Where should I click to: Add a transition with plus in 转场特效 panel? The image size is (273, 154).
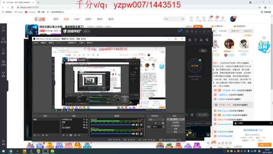coord(156,123)
